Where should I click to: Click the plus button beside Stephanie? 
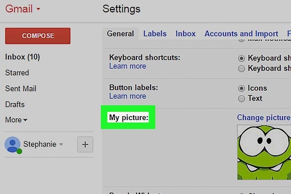(85, 145)
